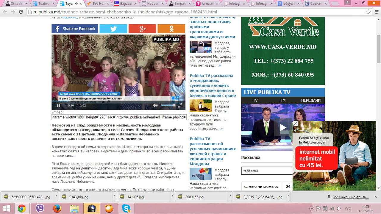Viewport: 381px width, 214px height.
Task: Go back to previous page
Action: click(5, 12)
